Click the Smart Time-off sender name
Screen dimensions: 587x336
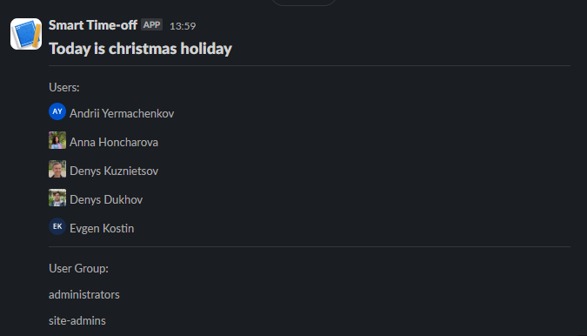click(93, 25)
